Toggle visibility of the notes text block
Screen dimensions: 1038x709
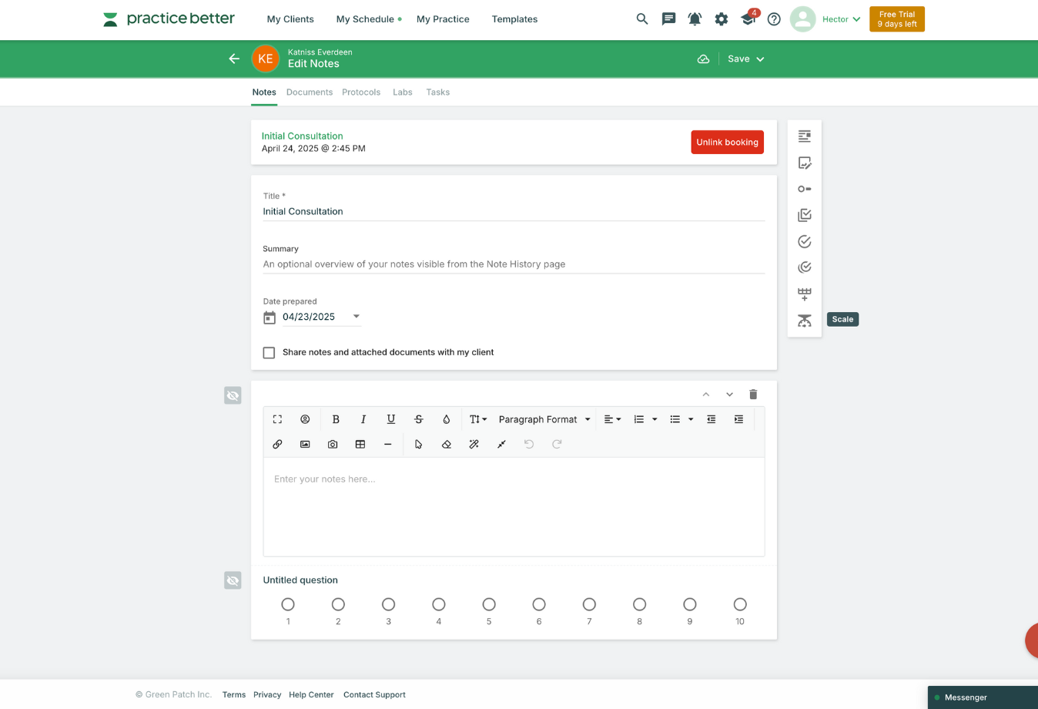(x=233, y=395)
